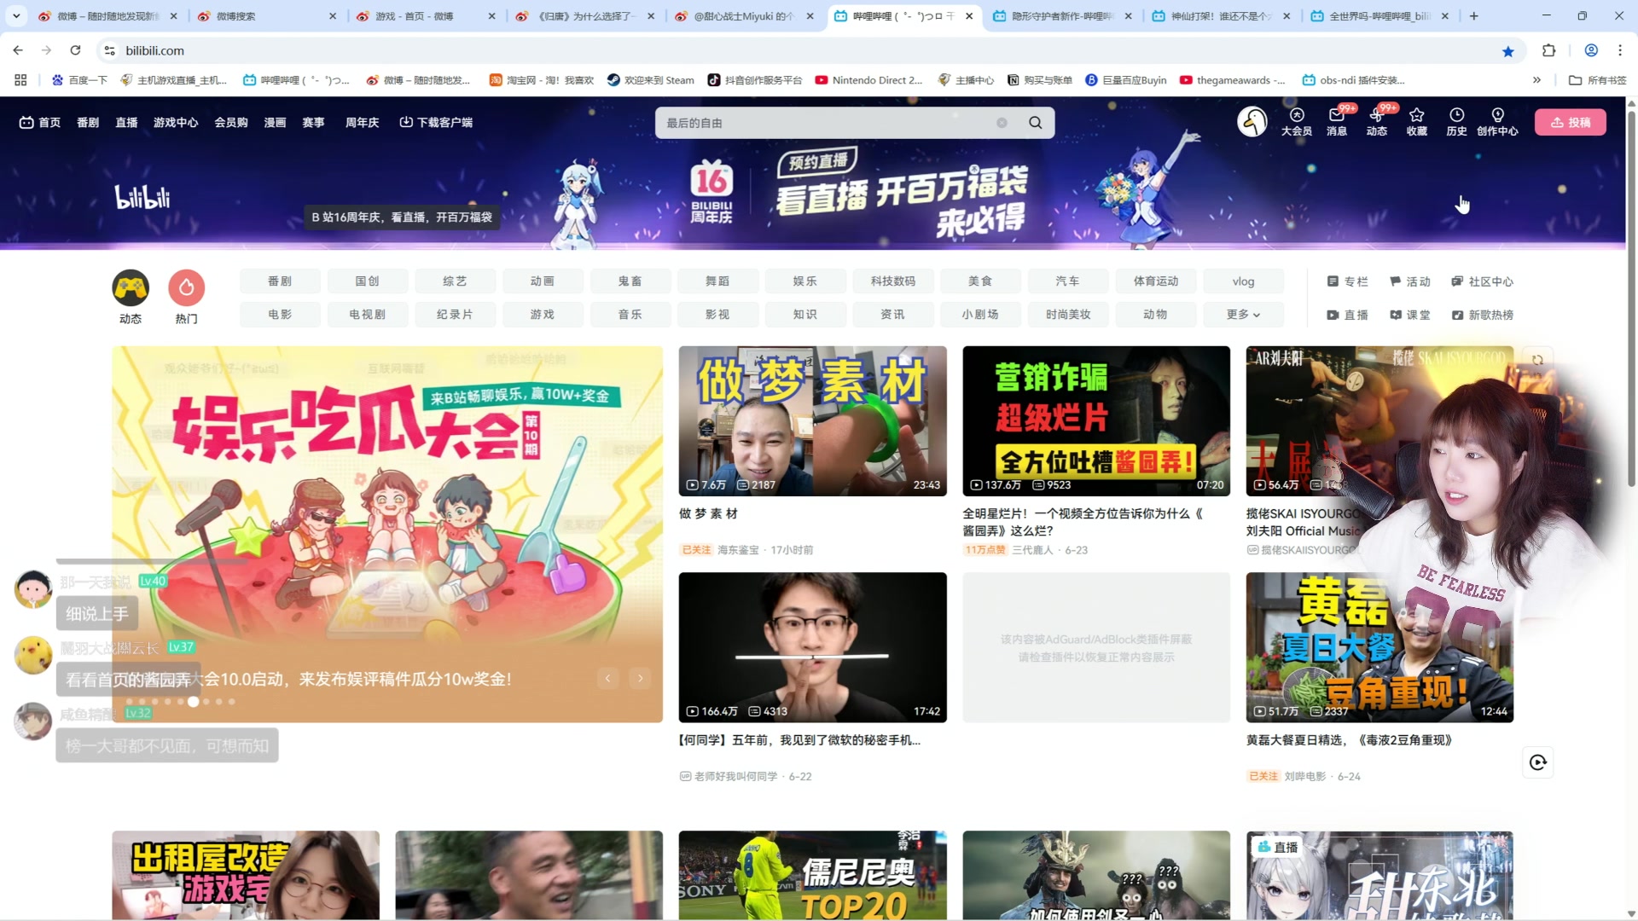Click the page vertical scrollbar
The width and height of the screenshot is (1638, 921).
click(1631, 298)
